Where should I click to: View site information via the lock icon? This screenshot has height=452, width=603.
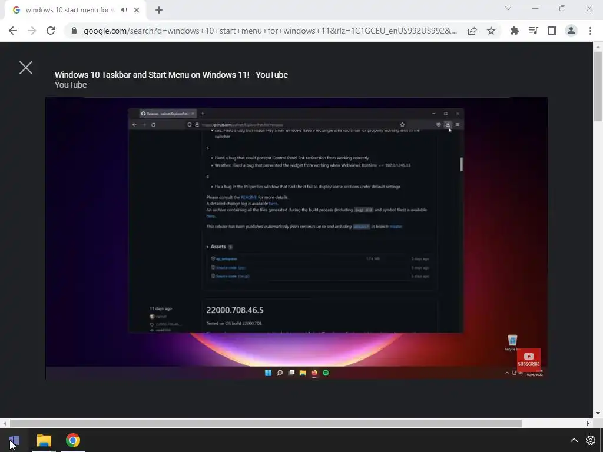tap(74, 31)
